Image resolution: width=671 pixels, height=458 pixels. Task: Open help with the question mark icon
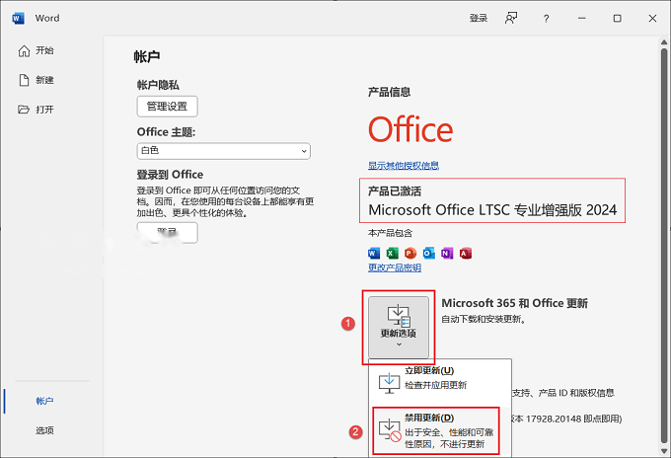coord(546,19)
